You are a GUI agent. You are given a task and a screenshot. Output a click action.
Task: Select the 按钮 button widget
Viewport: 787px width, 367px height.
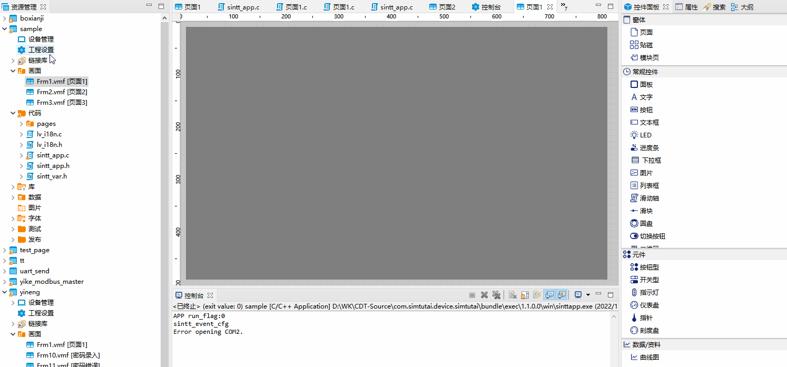tap(646, 110)
